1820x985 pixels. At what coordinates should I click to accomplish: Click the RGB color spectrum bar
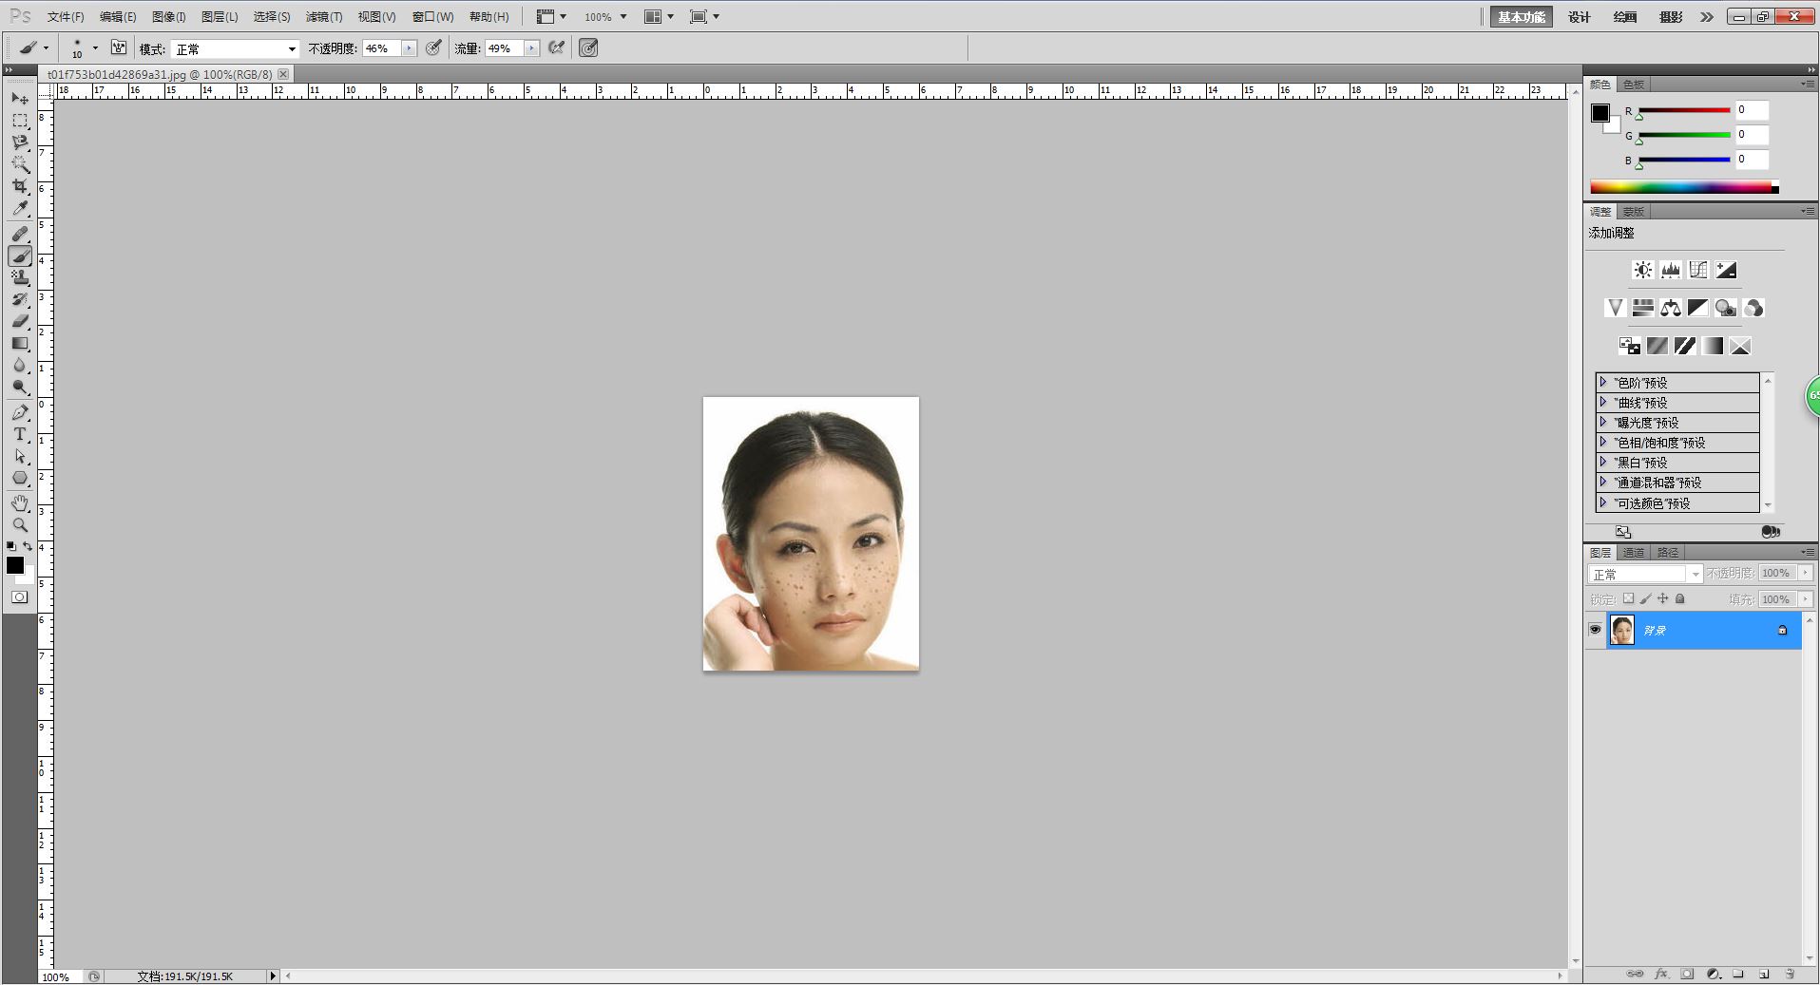[1682, 187]
